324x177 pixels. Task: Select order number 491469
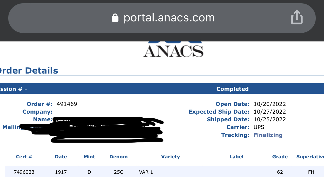67,104
